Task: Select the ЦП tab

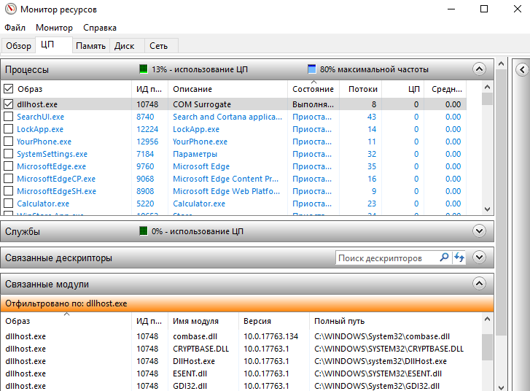Action: [53, 44]
